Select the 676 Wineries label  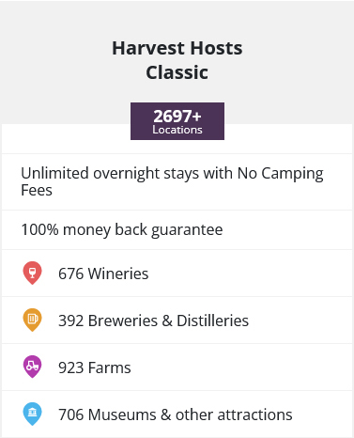coord(103,274)
